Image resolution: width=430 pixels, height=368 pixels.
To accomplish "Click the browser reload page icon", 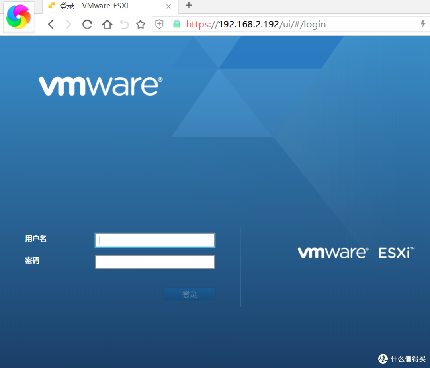I will point(87,24).
